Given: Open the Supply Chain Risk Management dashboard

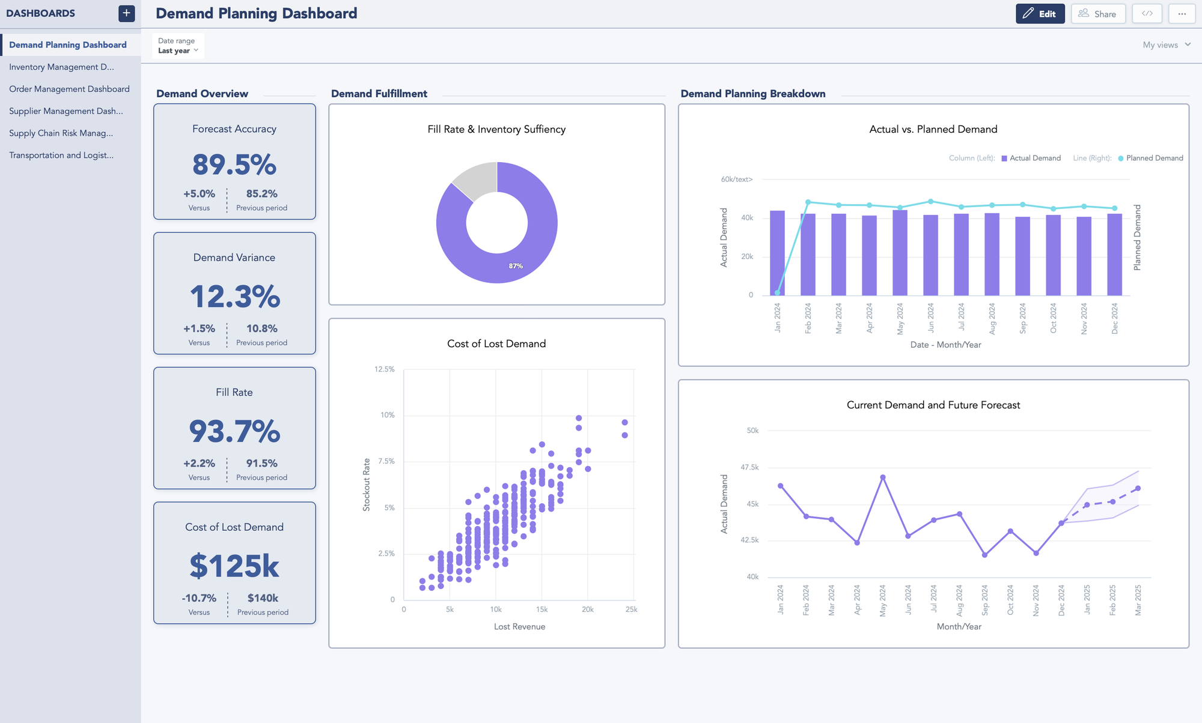Looking at the screenshot, I should click(x=61, y=133).
